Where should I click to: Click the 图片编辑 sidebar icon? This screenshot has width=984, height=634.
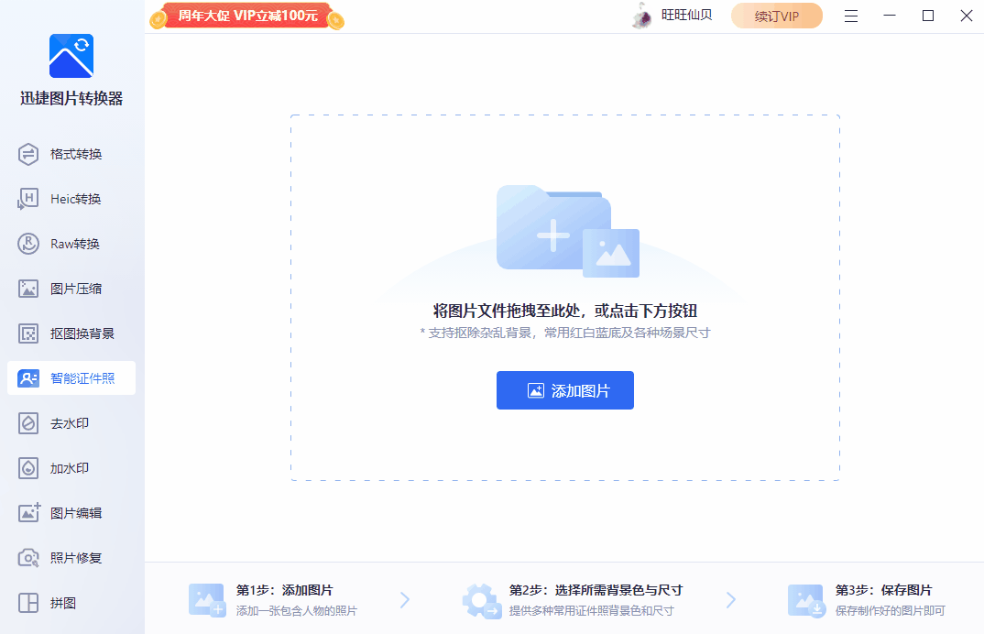tap(29, 512)
